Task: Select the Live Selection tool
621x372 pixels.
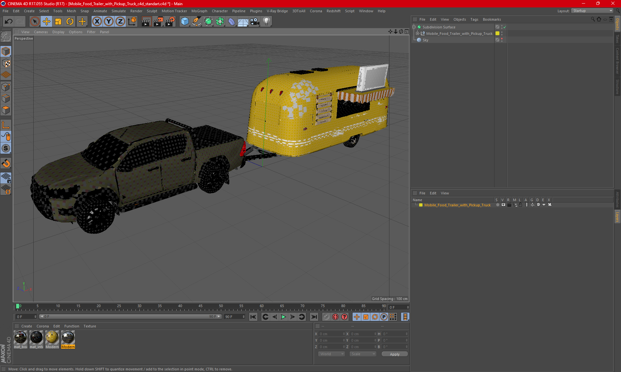Action: 35,22
